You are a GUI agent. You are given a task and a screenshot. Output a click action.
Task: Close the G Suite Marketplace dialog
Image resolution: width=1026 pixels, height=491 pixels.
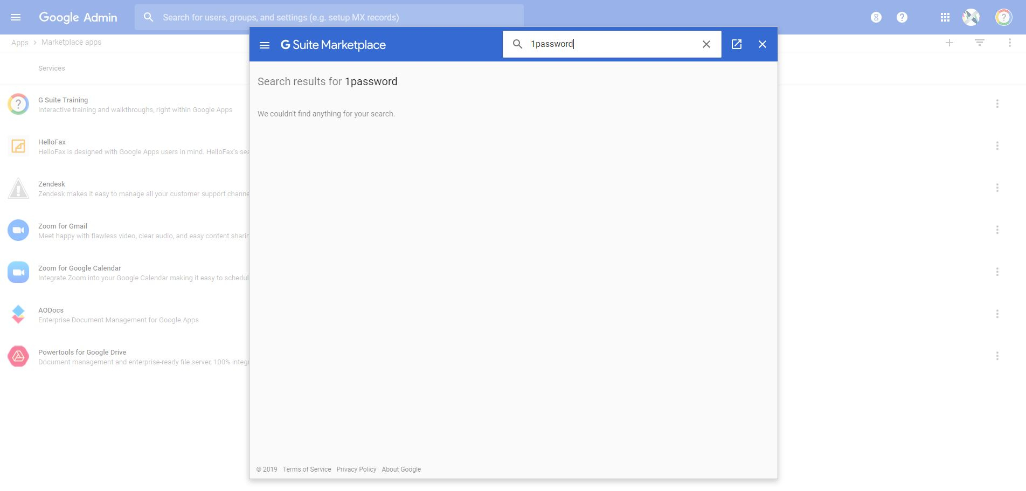(762, 44)
